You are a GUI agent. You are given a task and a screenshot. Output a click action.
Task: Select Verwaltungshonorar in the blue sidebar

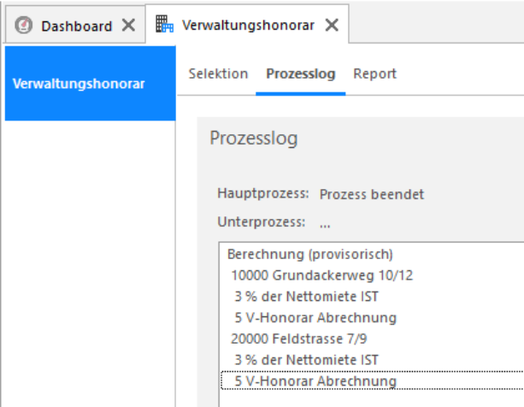point(91,84)
